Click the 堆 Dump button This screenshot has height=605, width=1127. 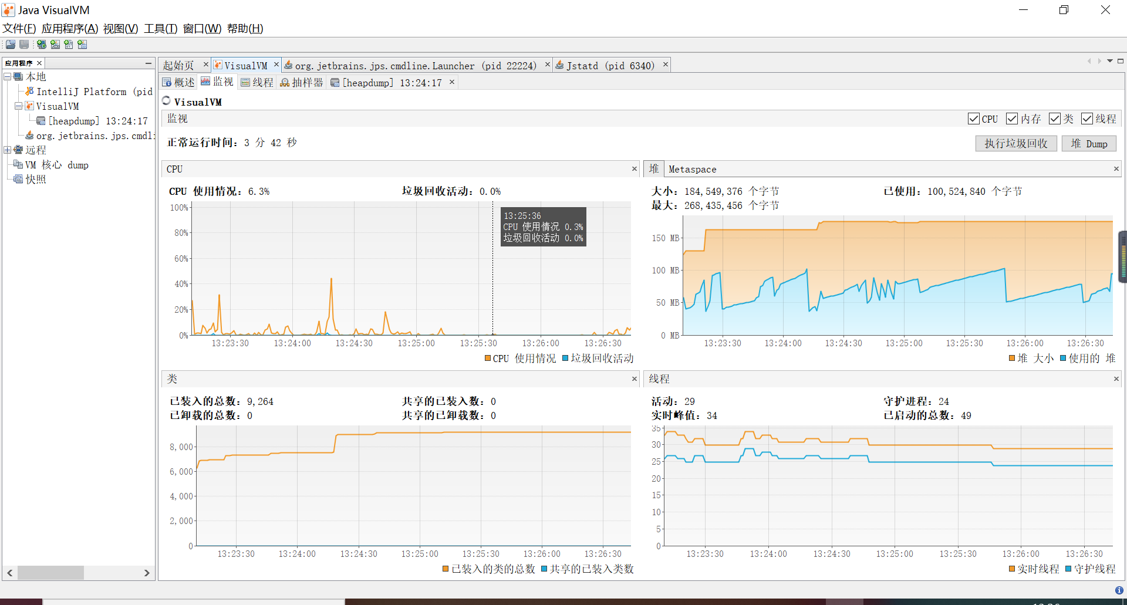pyautogui.click(x=1089, y=144)
